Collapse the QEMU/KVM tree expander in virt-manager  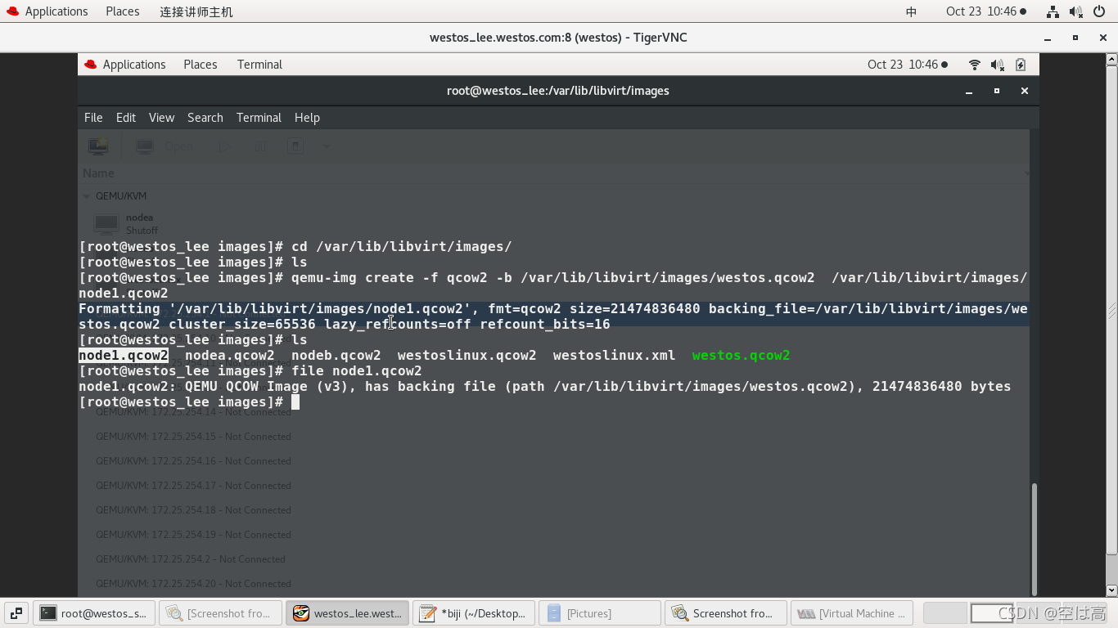(x=87, y=196)
